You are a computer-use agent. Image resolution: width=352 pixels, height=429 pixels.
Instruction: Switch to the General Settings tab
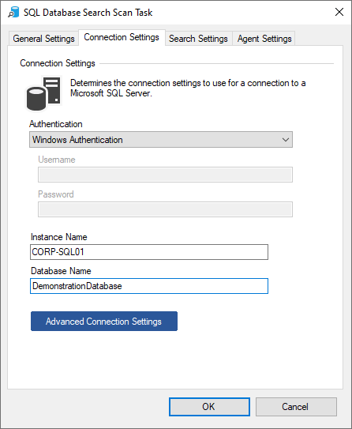click(x=43, y=39)
